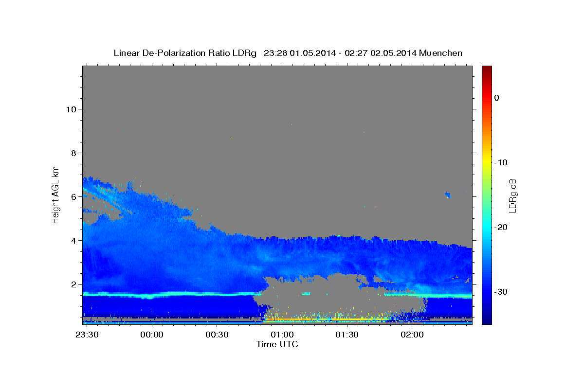Click the colorbar tick label "-20"

pos(501,227)
